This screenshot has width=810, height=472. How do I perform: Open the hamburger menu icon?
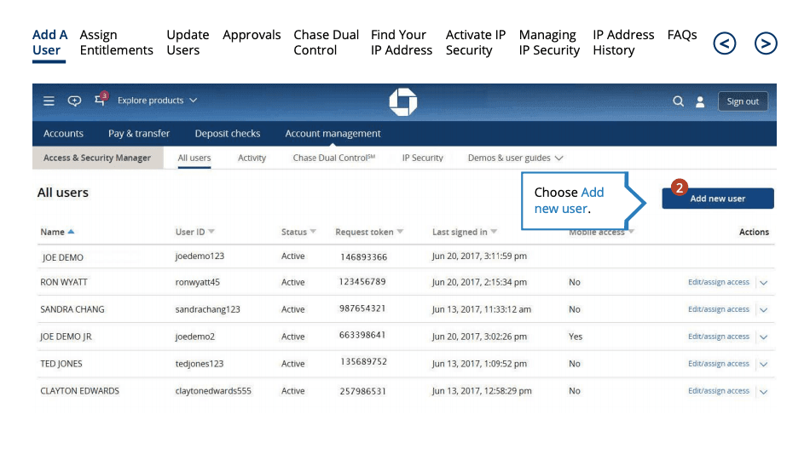pos(49,101)
